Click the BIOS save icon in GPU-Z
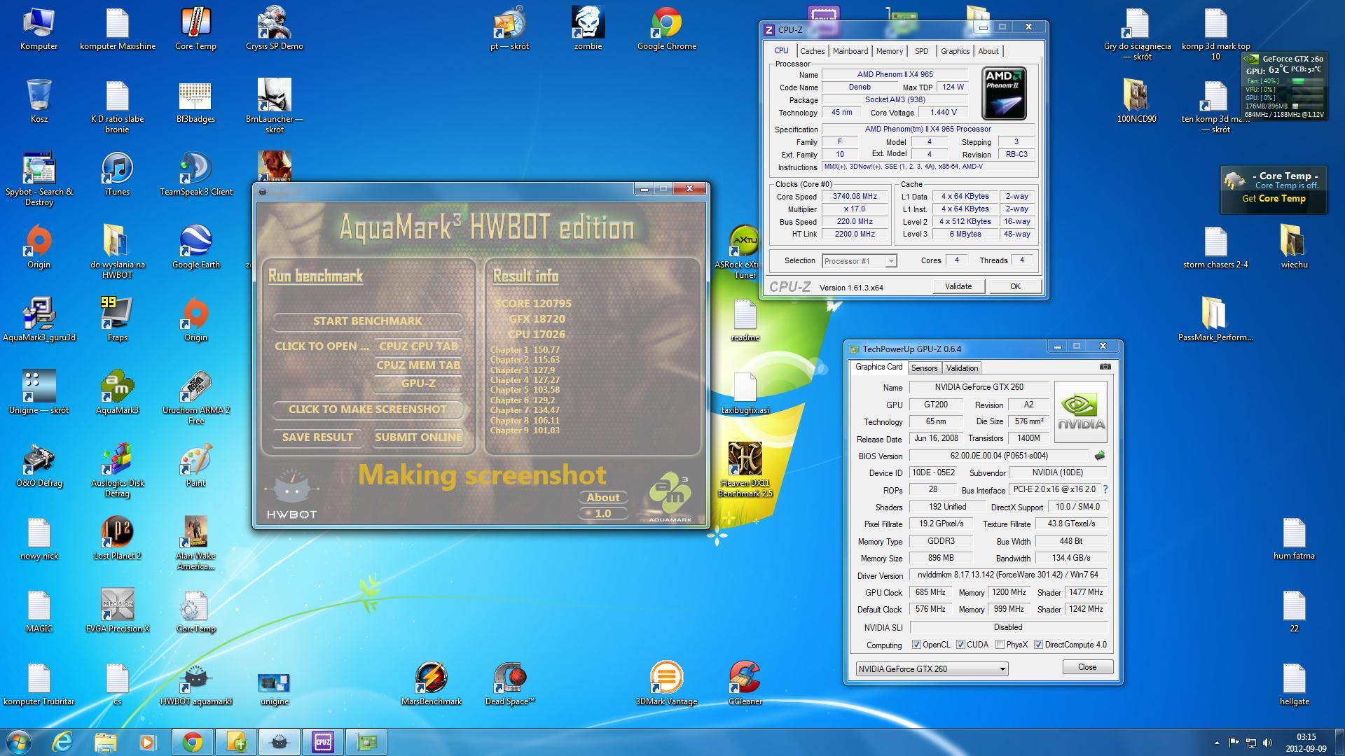Image resolution: width=1345 pixels, height=756 pixels. (x=1100, y=456)
